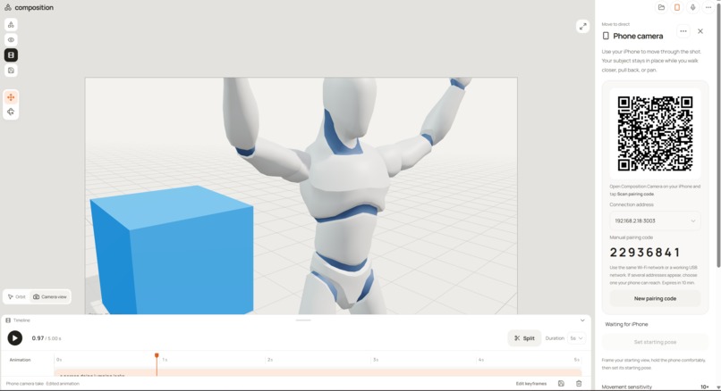Click the save icon in left toolbar

11,71
